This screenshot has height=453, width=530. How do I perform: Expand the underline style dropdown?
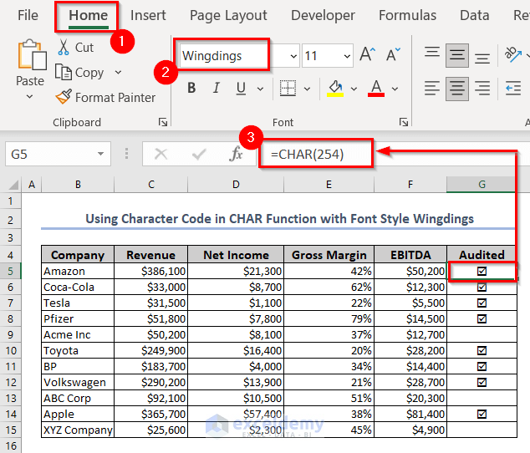click(x=260, y=89)
